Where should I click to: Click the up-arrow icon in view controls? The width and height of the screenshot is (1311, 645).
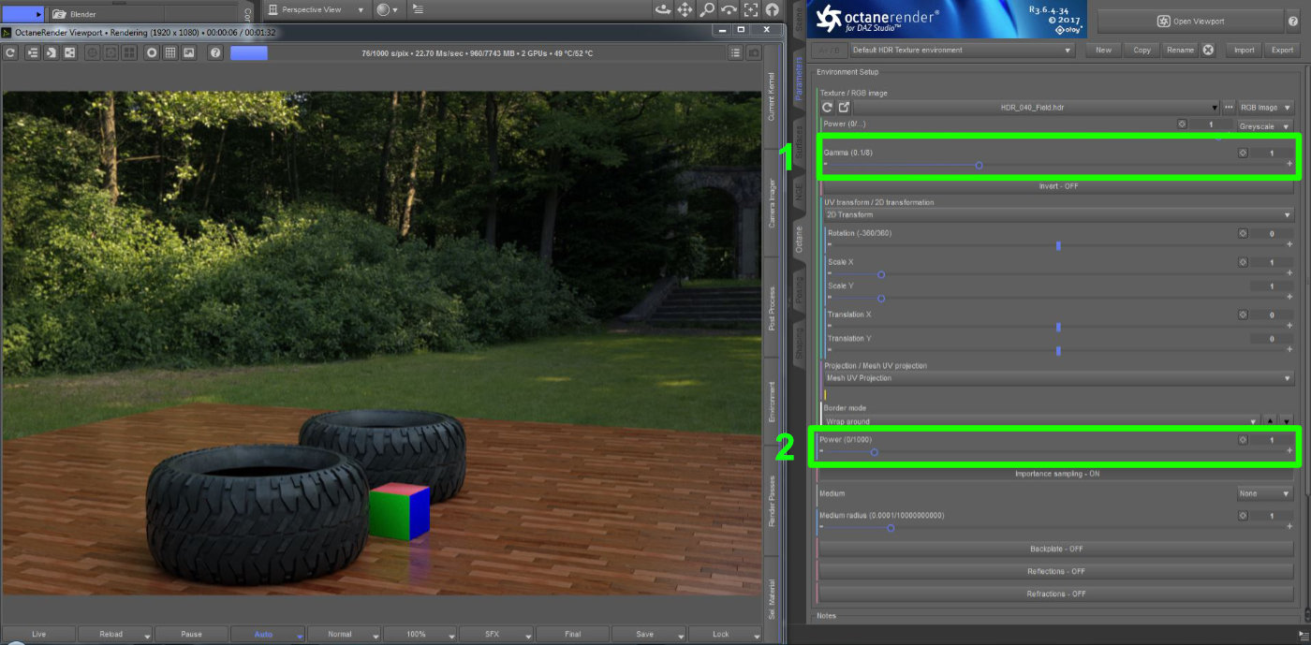773,10
